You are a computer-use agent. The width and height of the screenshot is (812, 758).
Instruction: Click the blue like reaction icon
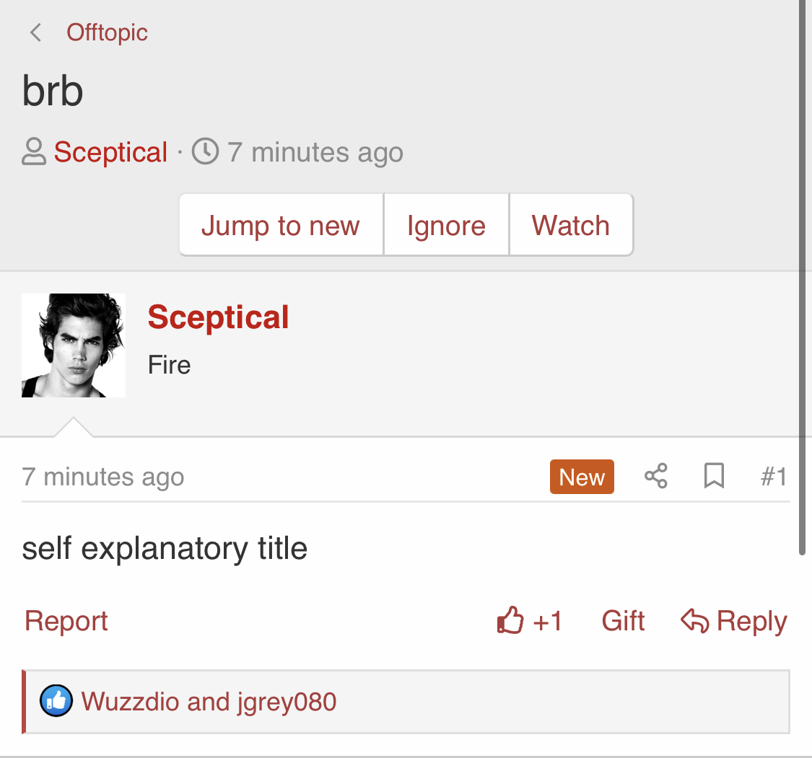pos(56,701)
